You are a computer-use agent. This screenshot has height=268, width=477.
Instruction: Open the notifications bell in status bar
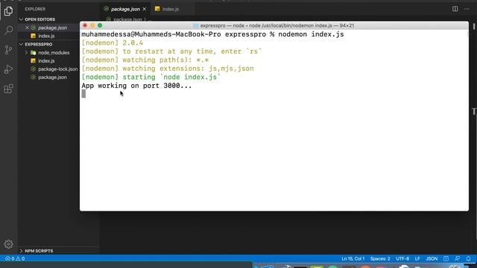point(469,258)
